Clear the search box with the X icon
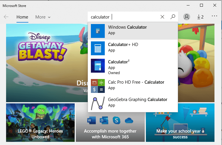This screenshot has height=145, width=222. click(162, 17)
